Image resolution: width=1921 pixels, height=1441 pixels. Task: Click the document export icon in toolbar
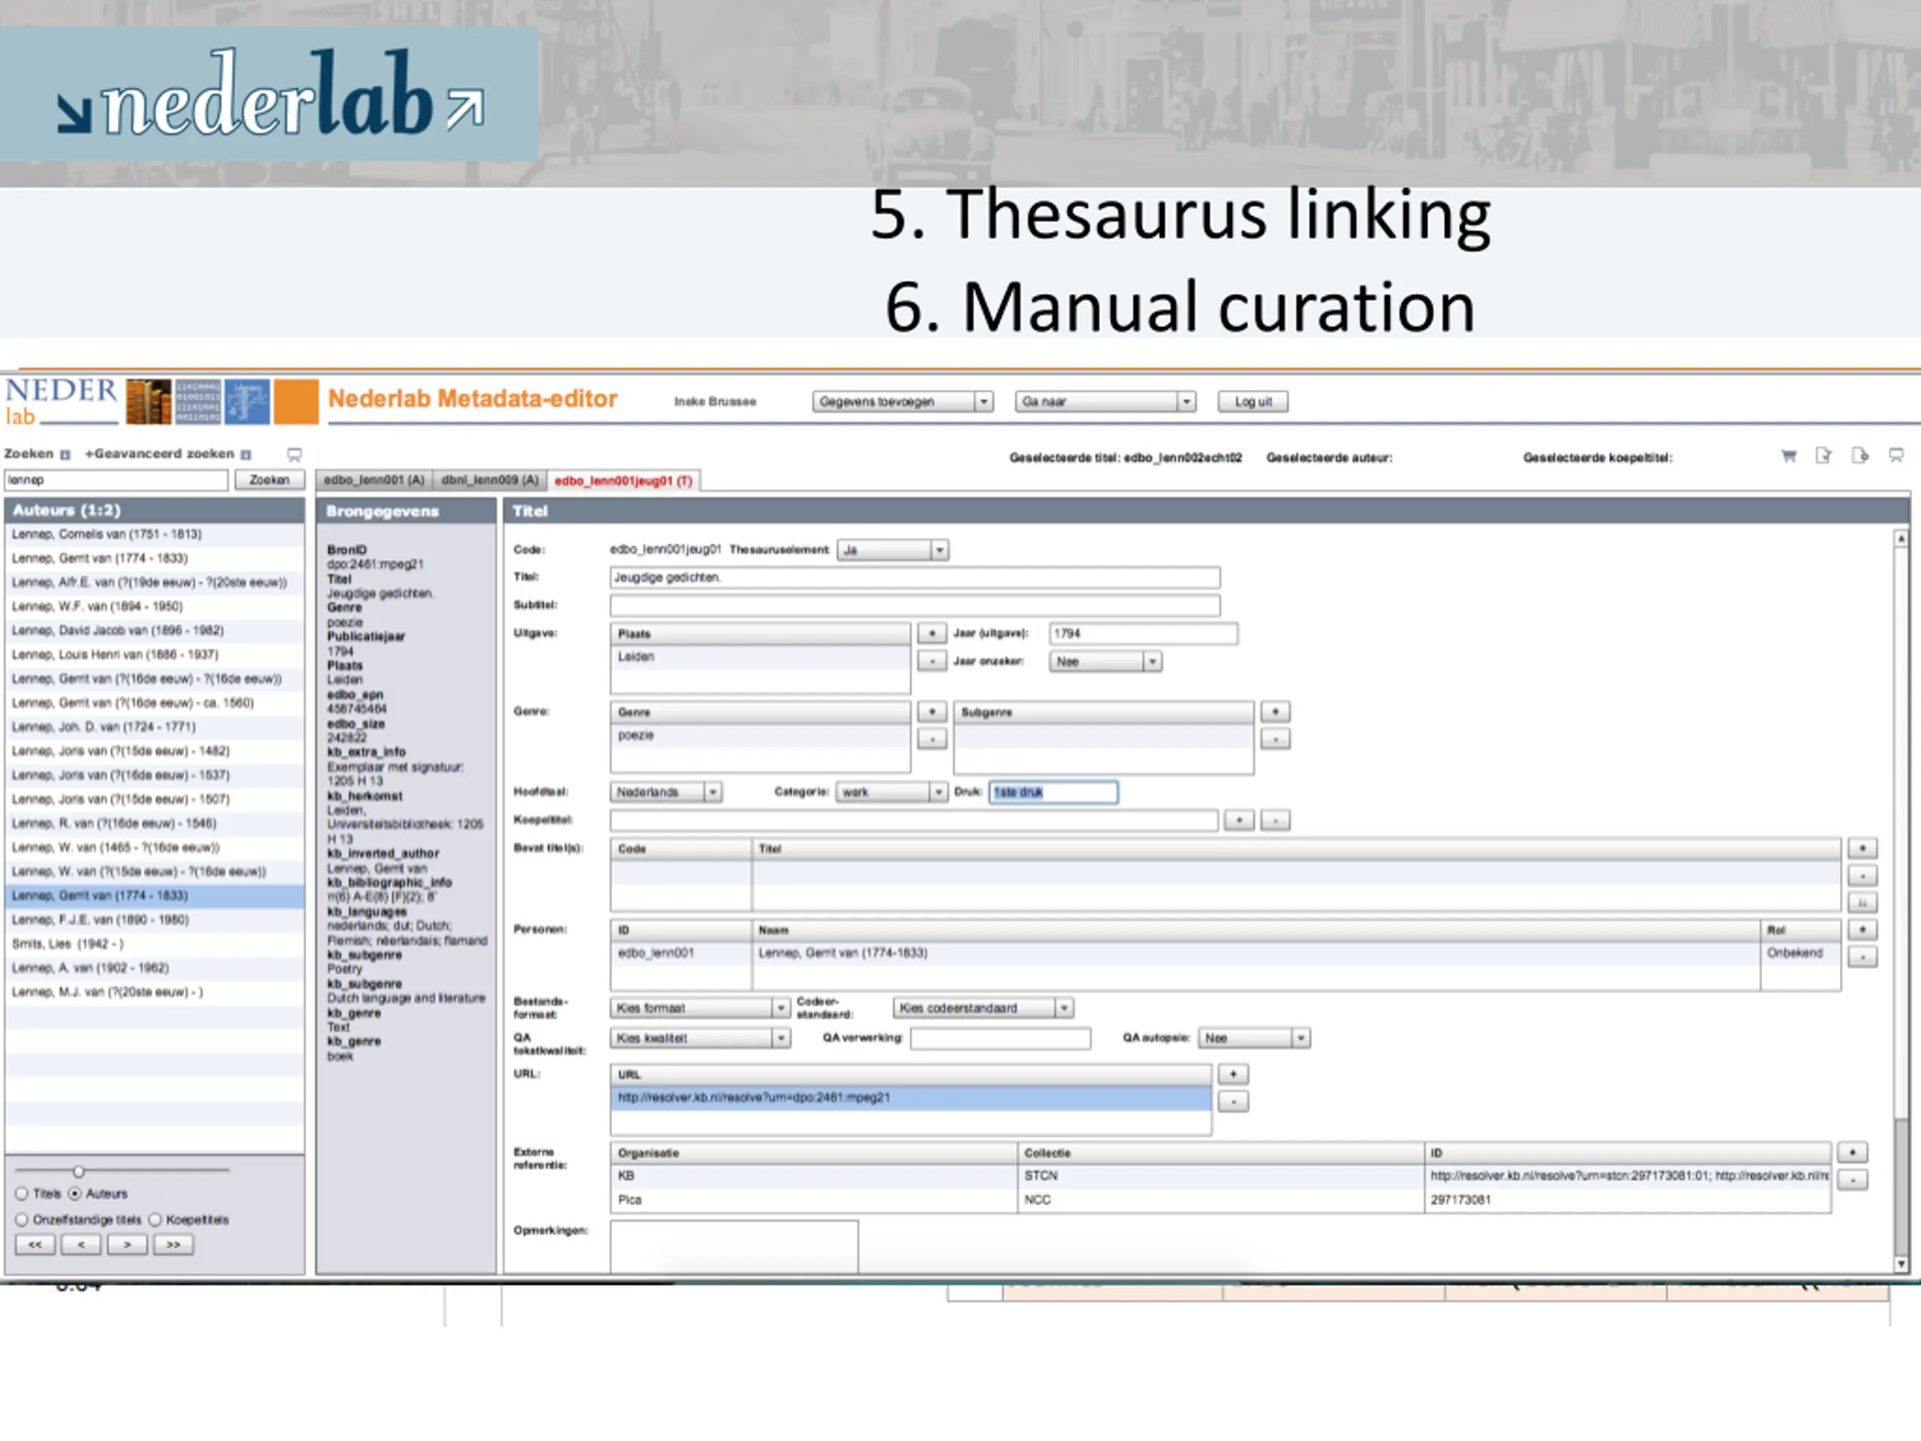tap(1859, 456)
